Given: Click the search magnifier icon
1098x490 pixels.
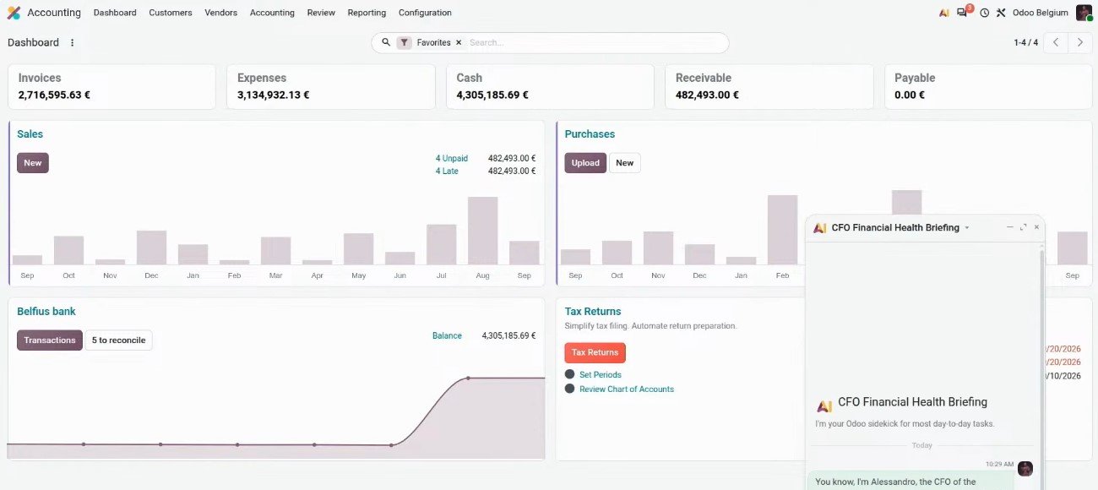Looking at the screenshot, I should point(386,42).
